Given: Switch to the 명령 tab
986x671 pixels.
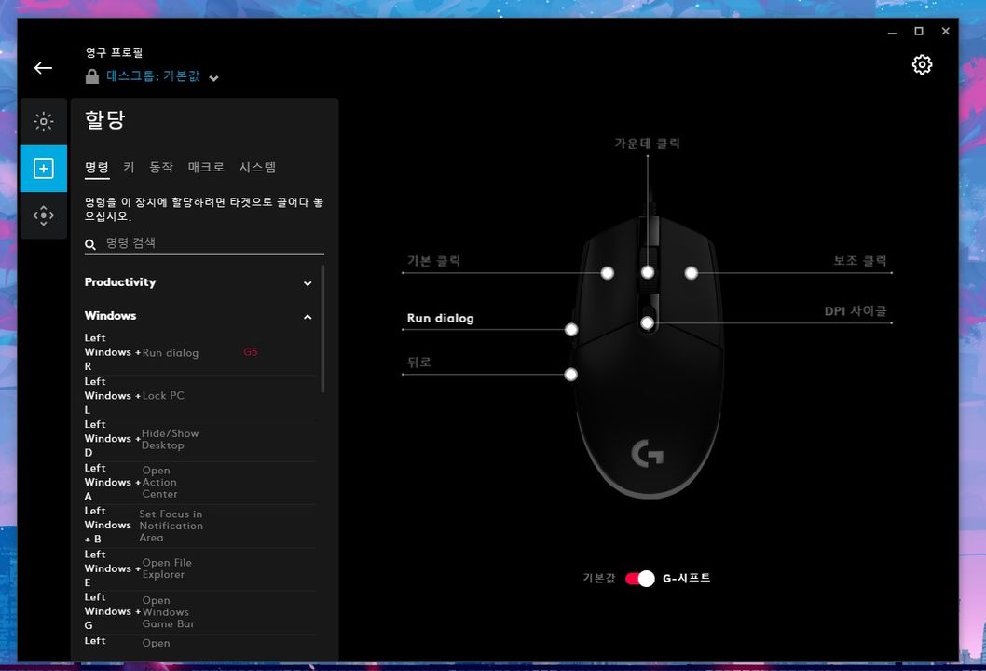Looking at the screenshot, I should (97, 167).
